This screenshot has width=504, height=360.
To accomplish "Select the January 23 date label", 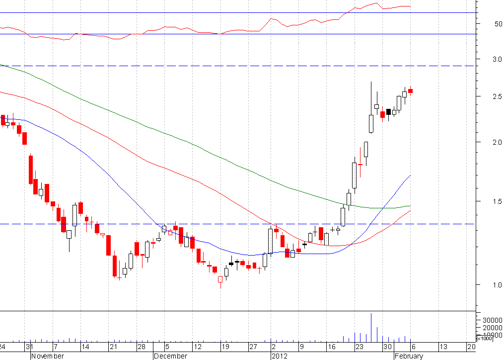I will [359, 347].
